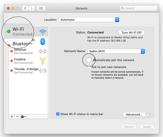163x137 pixels.
Task: Uncheck Show Wi-Fi status in menu bar
Action: (x=58, y=114)
